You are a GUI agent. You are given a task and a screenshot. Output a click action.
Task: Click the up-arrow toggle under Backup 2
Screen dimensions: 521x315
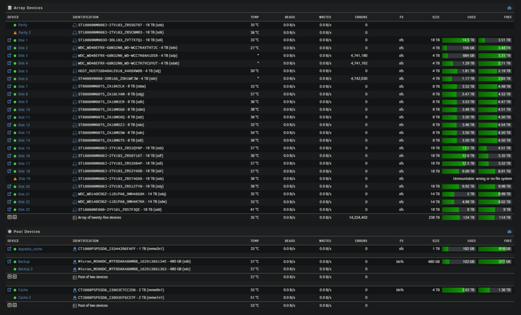(15, 277)
